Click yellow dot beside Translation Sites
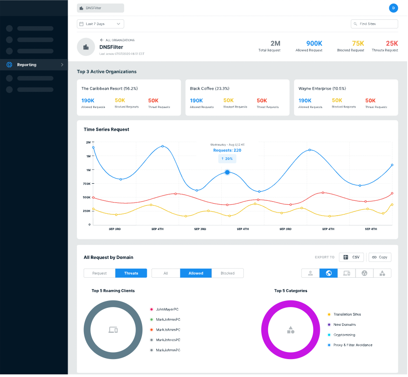Image resolution: width=408 pixels, height=377 pixels. pyautogui.click(x=329, y=315)
